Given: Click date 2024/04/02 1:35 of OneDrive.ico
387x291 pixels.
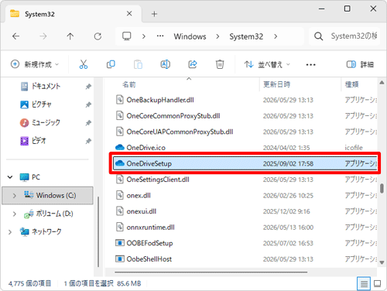Looking at the screenshot, I should coord(286,148).
